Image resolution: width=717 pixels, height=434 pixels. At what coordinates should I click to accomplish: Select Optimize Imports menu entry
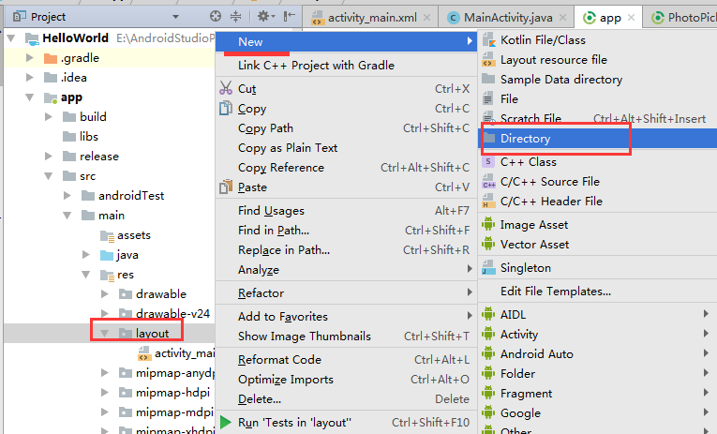[x=346, y=379]
